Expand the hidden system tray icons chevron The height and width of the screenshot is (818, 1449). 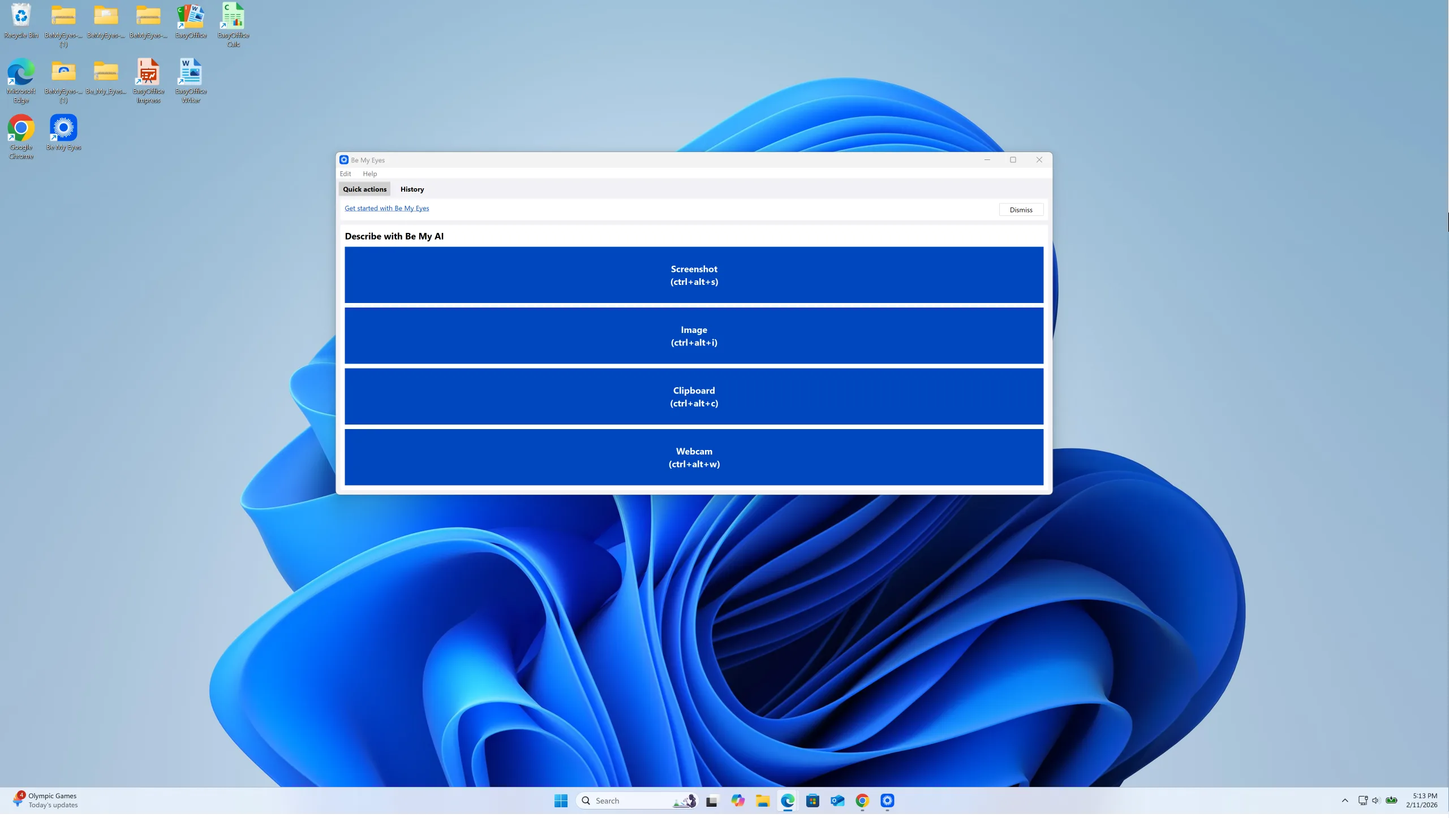[x=1345, y=800]
